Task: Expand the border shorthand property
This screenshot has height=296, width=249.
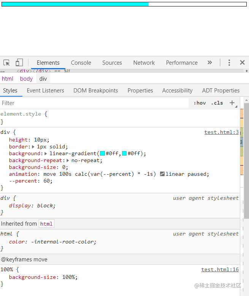Action: (x=33, y=147)
